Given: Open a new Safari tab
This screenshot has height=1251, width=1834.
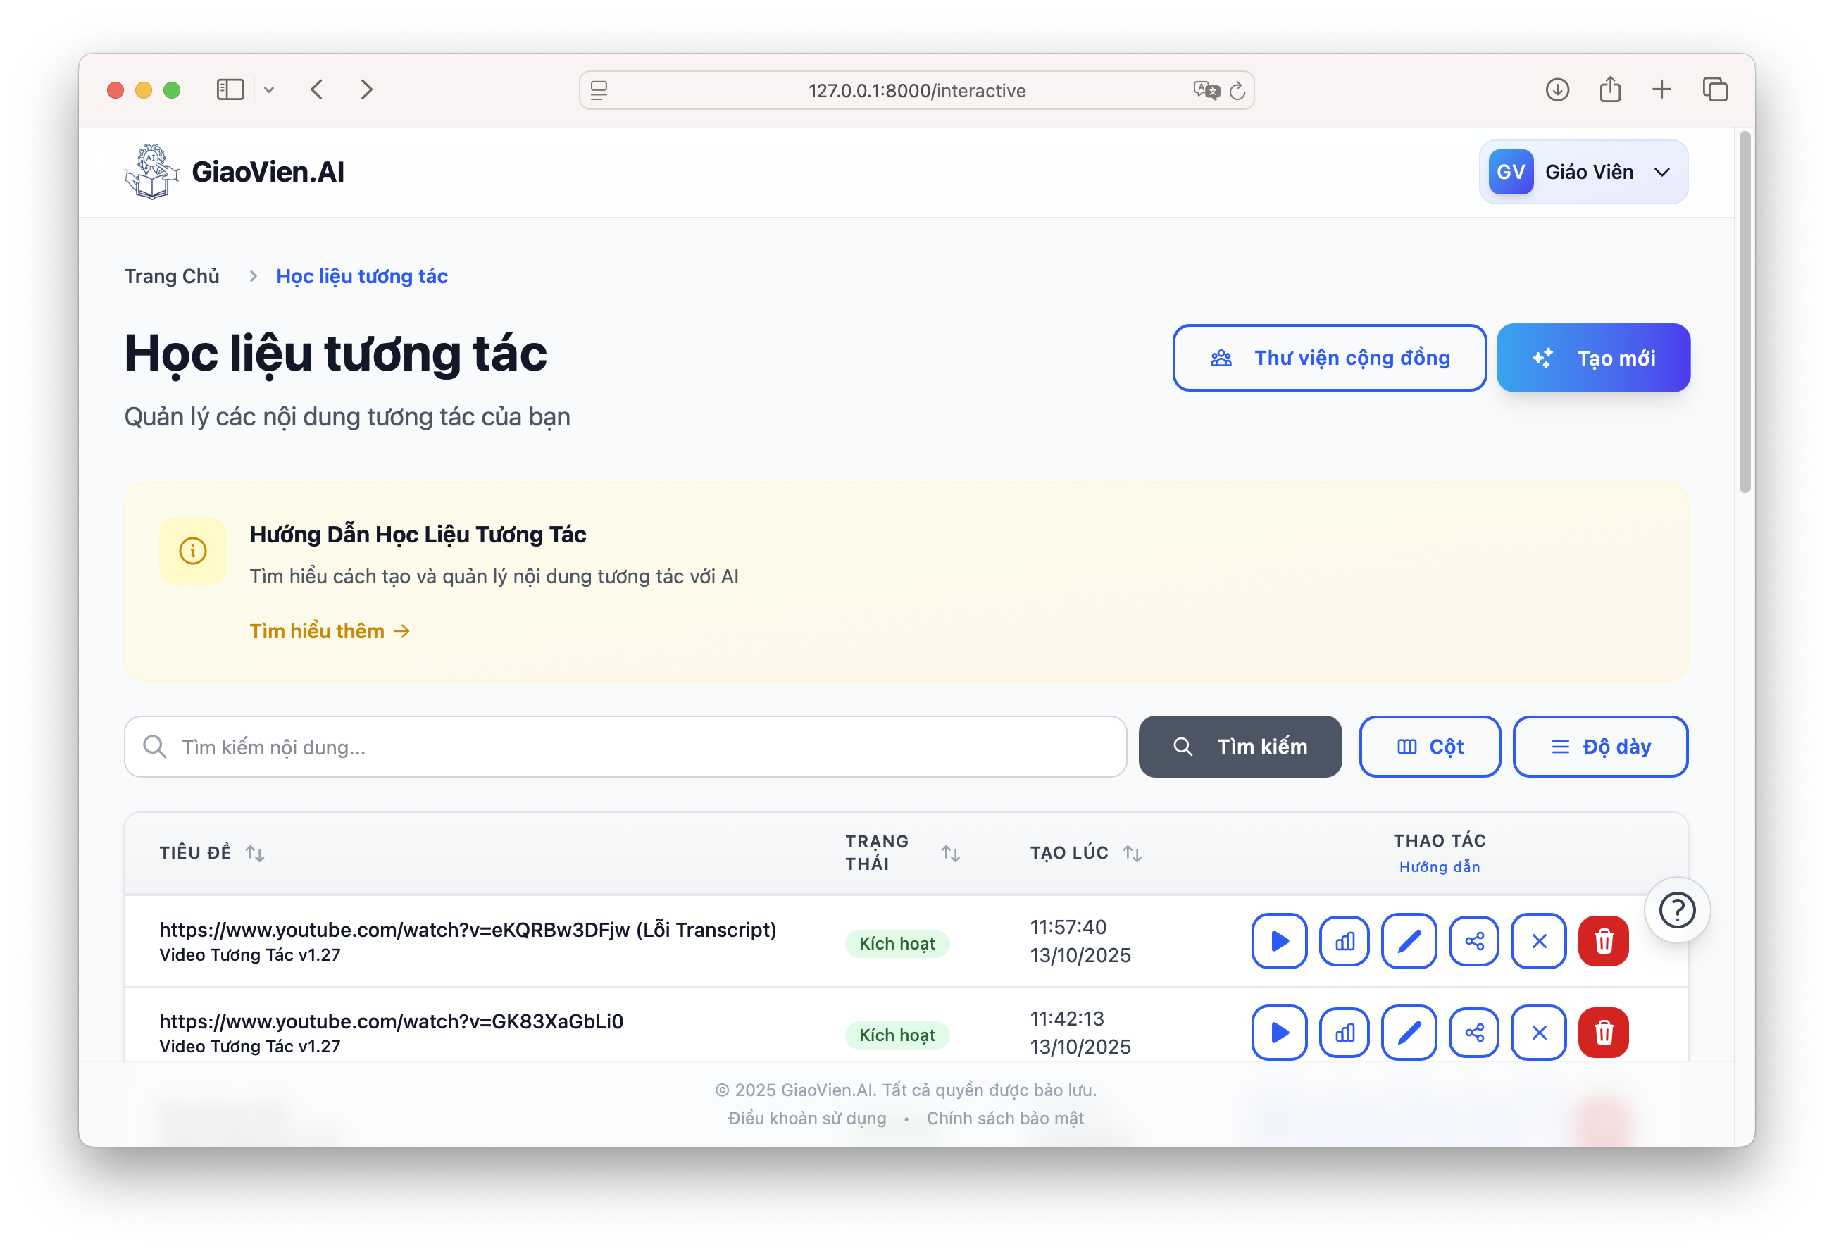Looking at the screenshot, I should tap(1662, 90).
